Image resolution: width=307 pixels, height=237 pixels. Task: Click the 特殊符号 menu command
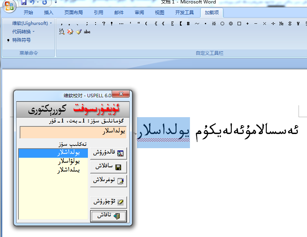(x=21, y=40)
